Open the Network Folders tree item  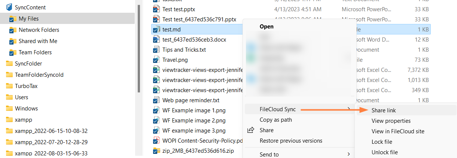(x=39, y=30)
